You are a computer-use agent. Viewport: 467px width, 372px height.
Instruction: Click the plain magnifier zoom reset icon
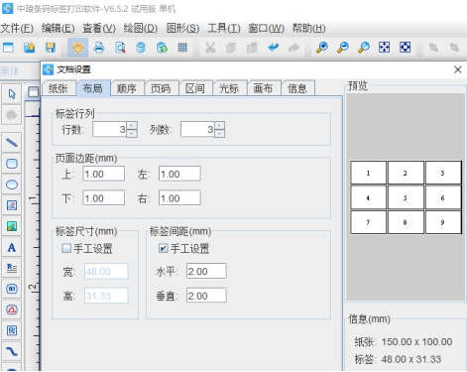pos(364,48)
